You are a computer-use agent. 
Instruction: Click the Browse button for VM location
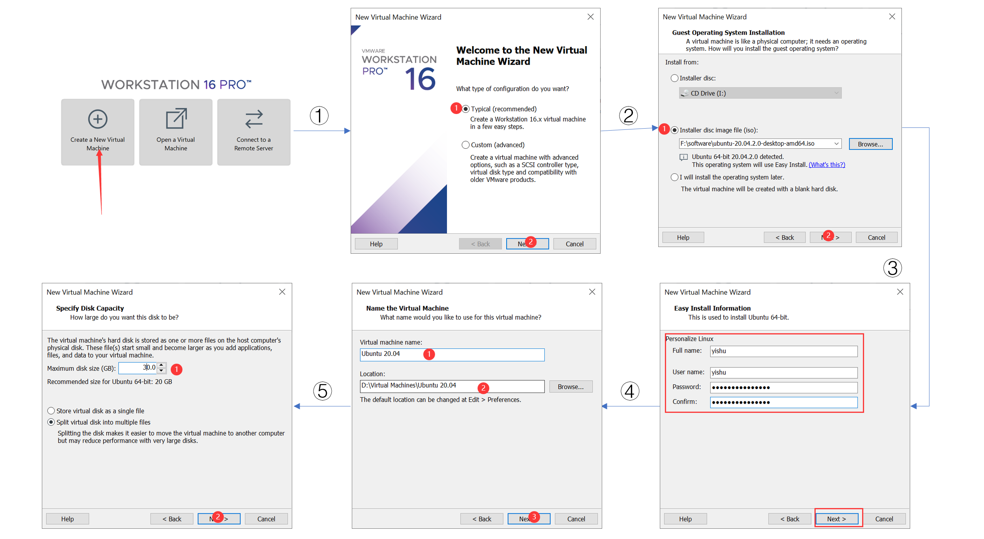coord(568,385)
